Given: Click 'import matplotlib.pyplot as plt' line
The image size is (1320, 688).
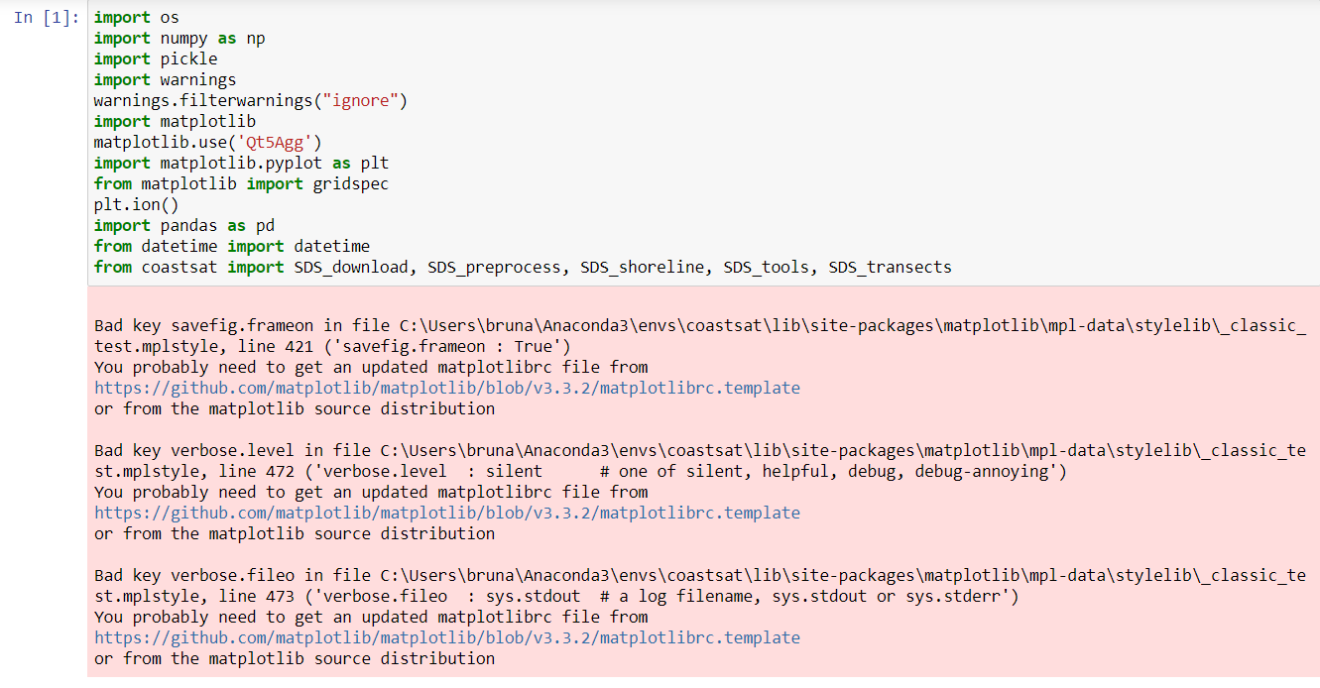Looking at the screenshot, I should [x=241, y=164].
